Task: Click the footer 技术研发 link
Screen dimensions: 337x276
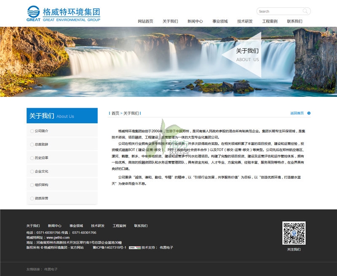Action: click(x=98, y=226)
